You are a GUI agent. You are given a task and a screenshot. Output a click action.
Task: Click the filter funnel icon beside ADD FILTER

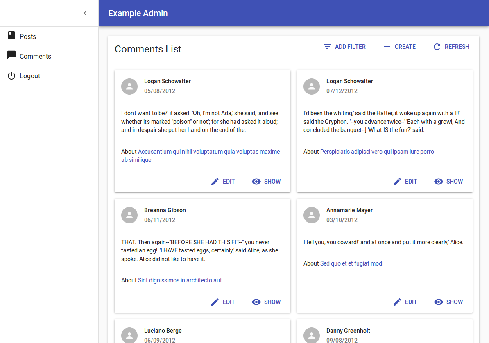[327, 46]
